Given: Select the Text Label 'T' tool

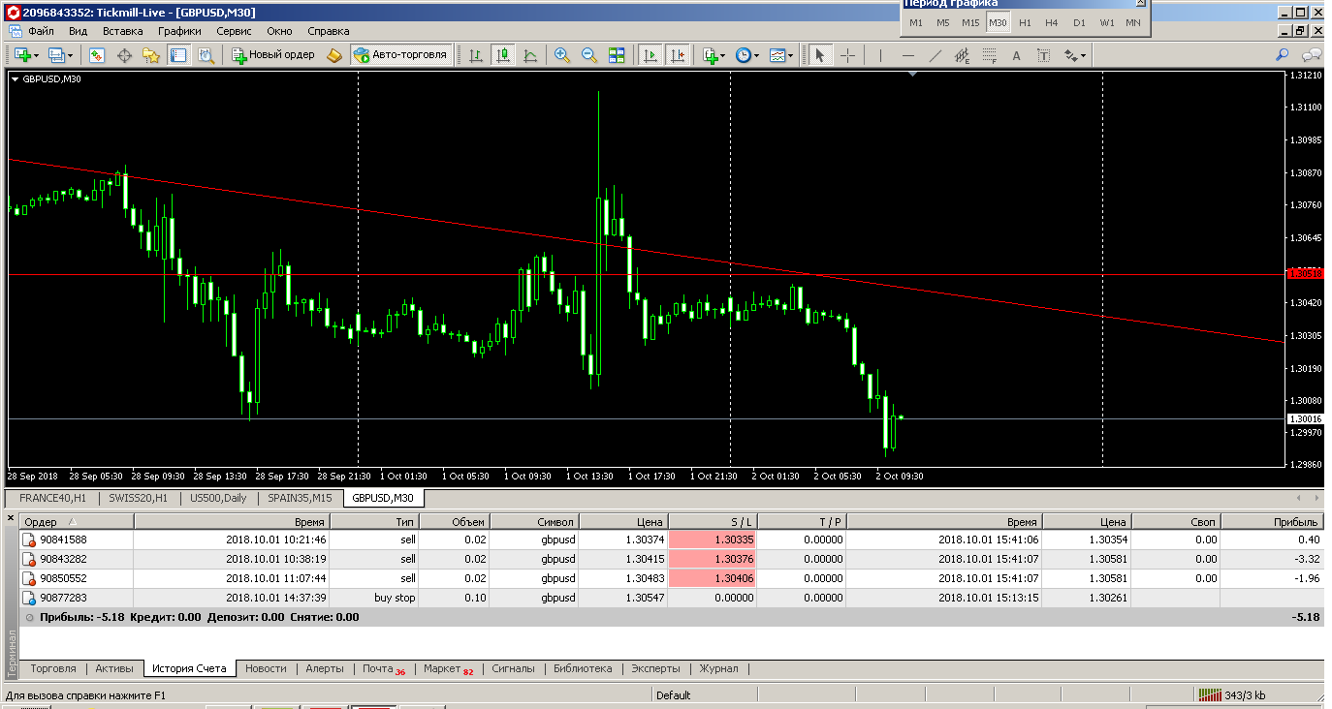Looking at the screenshot, I should [1043, 55].
